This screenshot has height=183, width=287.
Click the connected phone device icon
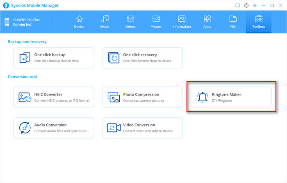(x=7, y=22)
